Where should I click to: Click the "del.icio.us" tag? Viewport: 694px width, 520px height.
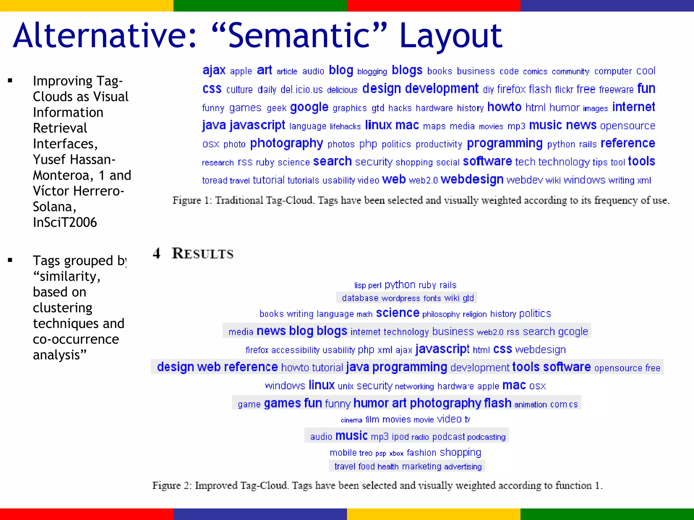click(302, 90)
